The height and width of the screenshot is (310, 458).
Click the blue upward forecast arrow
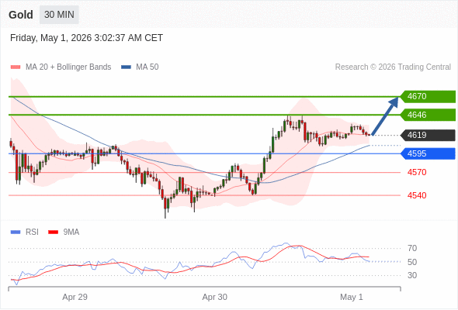[385, 116]
